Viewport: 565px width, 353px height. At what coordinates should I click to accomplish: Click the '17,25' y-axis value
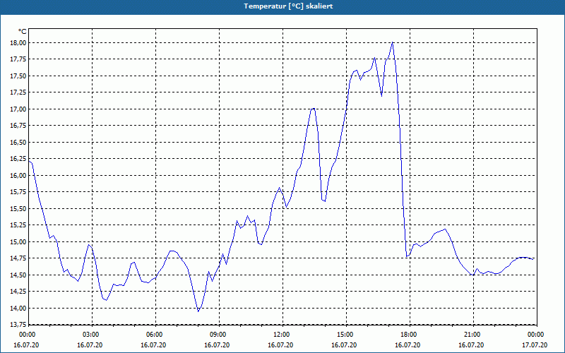click(18, 92)
